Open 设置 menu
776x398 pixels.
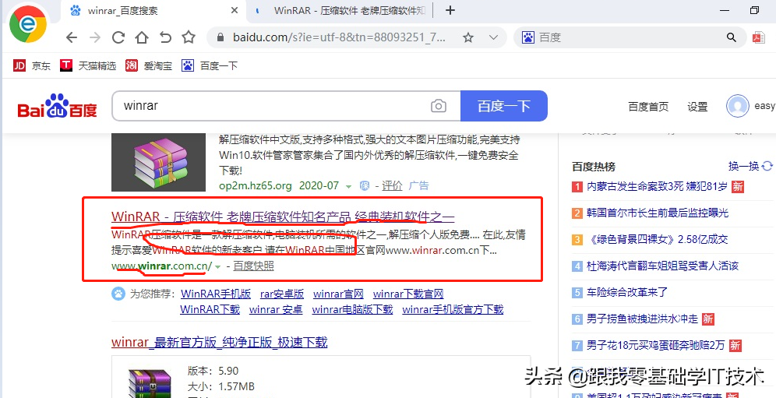click(x=697, y=107)
